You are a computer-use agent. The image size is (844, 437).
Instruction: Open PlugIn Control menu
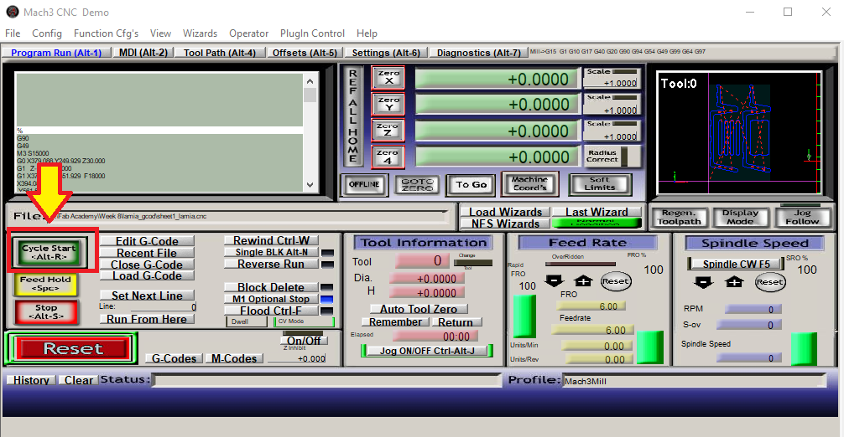312,33
